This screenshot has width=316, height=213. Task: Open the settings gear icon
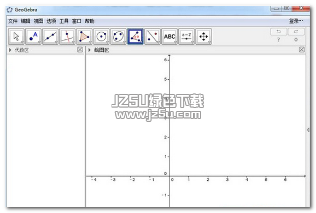pyautogui.click(x=296, y=39)
